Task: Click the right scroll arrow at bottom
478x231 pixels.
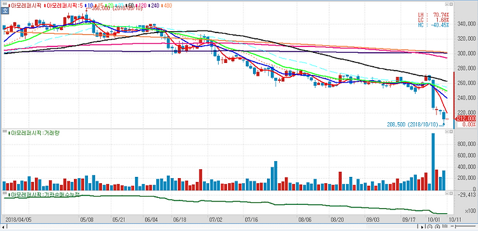Action: (422, 227)
